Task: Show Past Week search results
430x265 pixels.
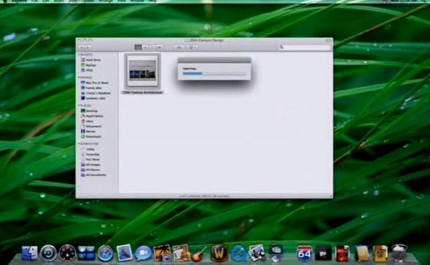Action: (x=91, y=159)
